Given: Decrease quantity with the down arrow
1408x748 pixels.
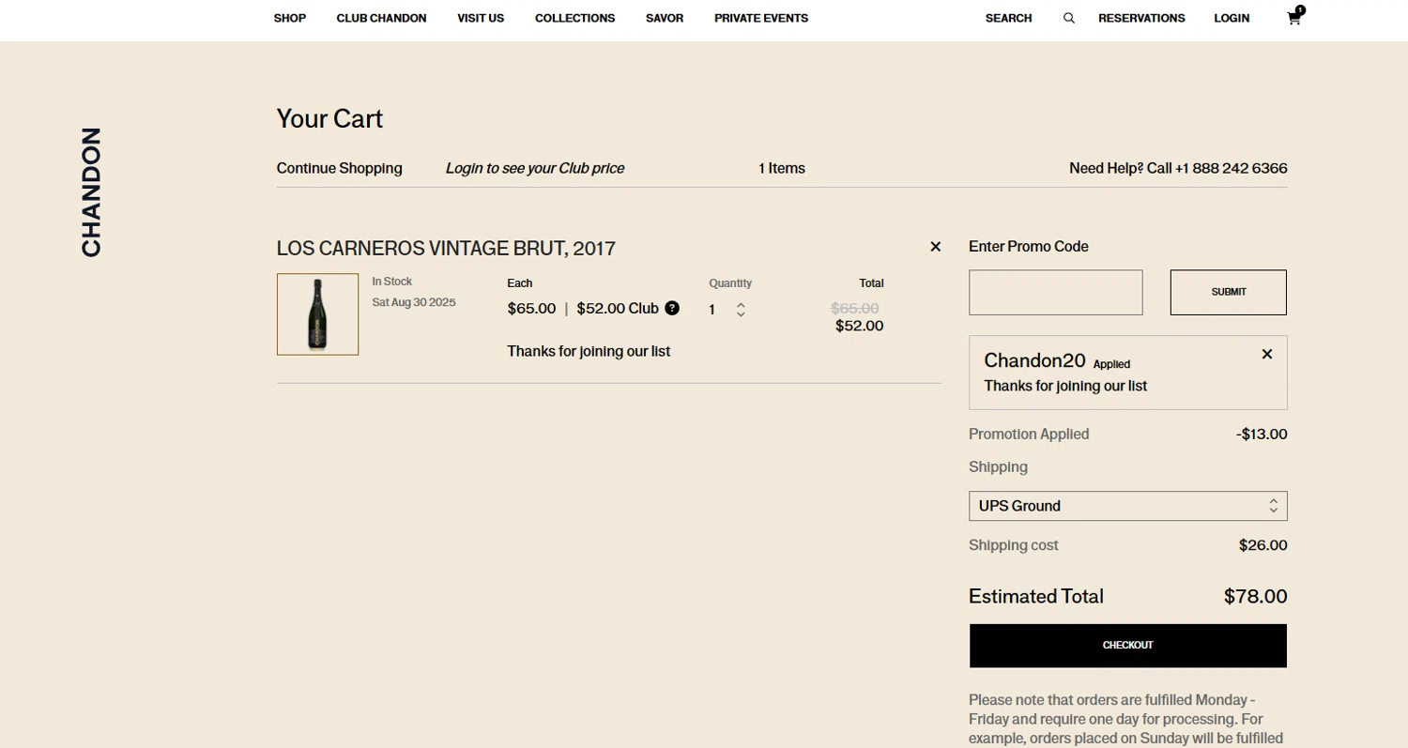Looking at the screenshot, I should pyautogui.click(x=741, y=313).
